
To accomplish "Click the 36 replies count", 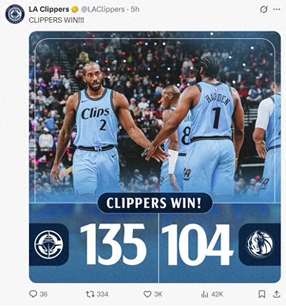I will [x=43, y=294].
